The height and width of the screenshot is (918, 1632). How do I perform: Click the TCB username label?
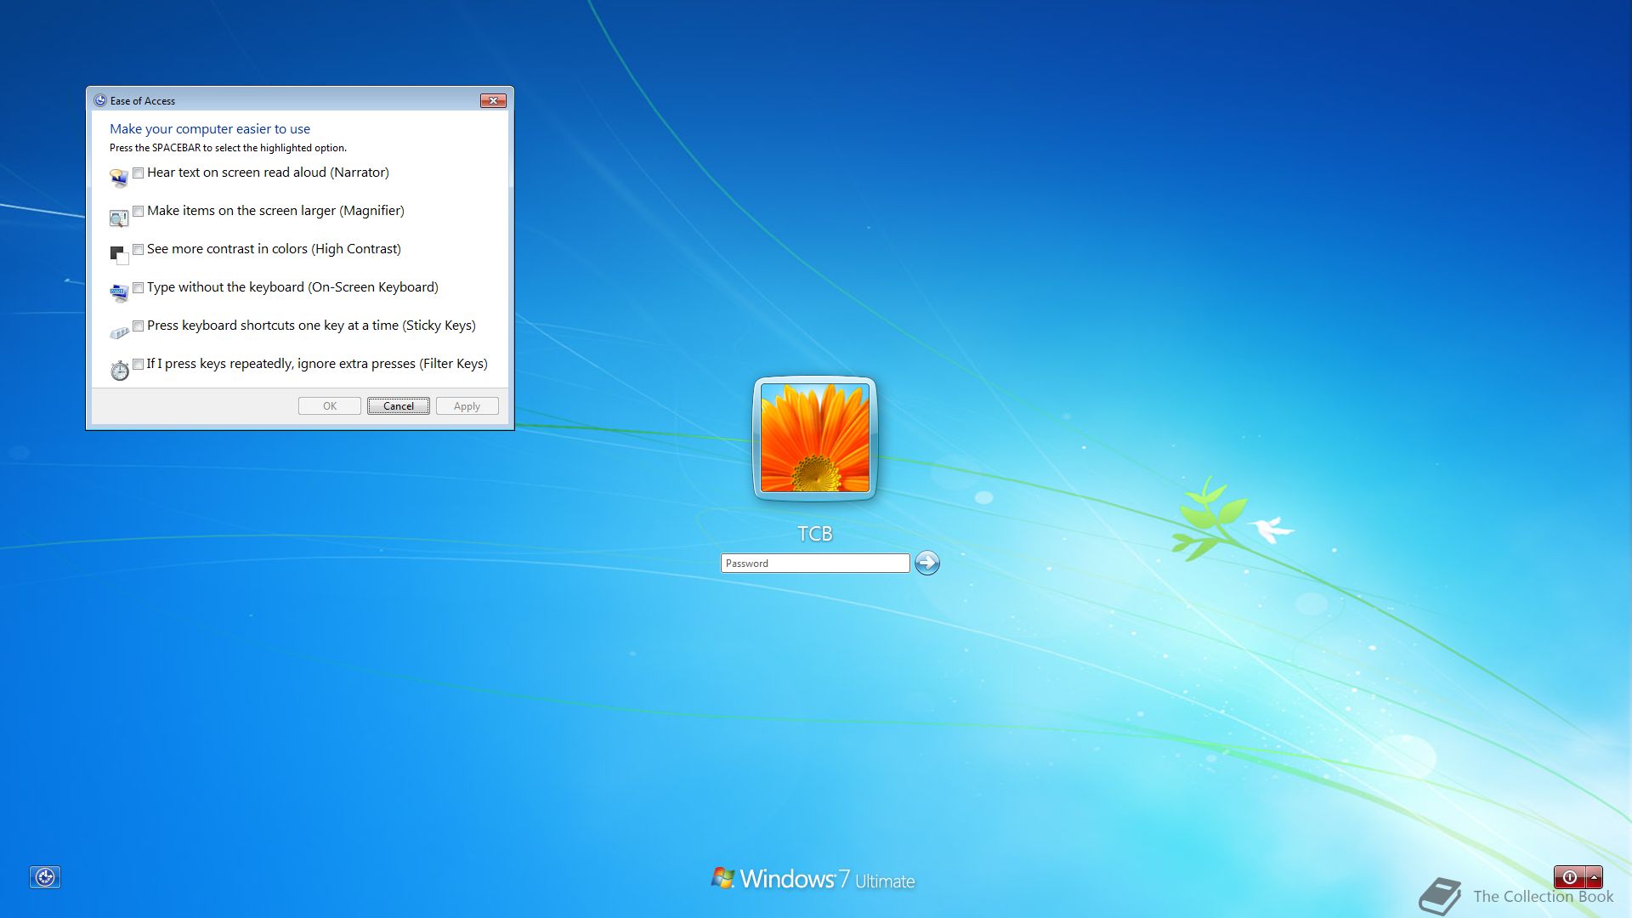click(x=815, y=534)
